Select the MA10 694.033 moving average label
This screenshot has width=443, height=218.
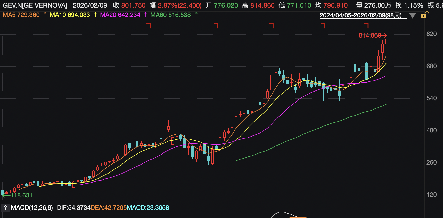70,15
